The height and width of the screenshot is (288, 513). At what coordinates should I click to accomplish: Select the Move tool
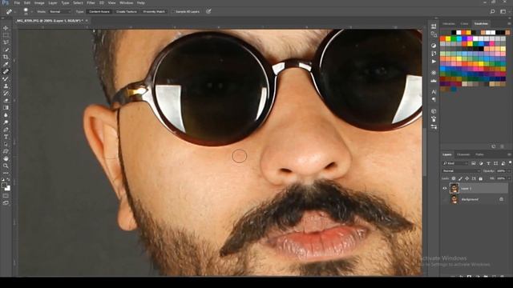(6, 28)
